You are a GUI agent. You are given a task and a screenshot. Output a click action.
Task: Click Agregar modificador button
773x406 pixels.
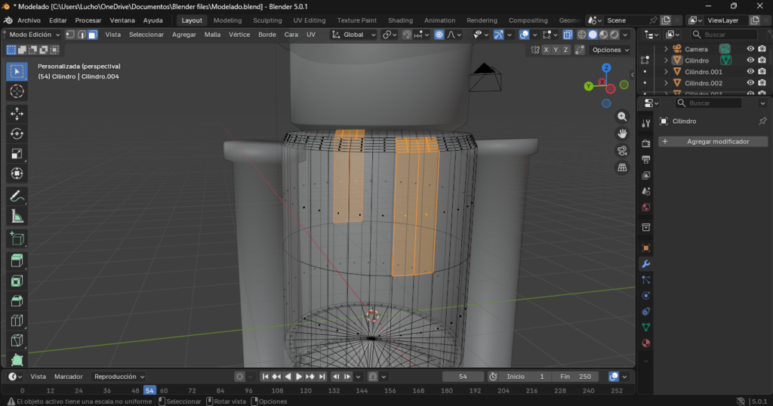coord(713,142)
